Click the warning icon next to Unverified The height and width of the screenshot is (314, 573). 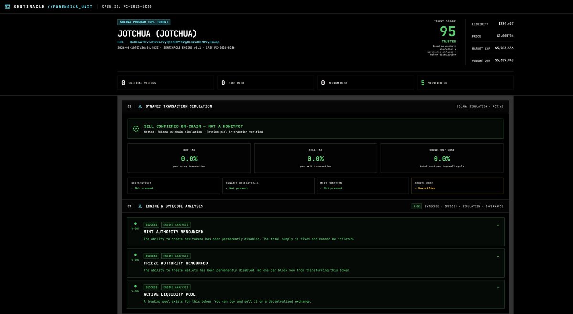[416, 188]
